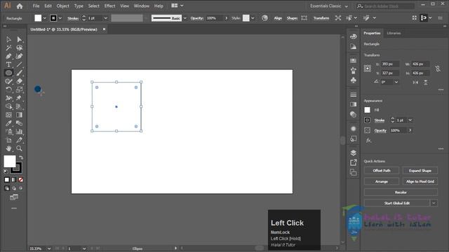Open control bar stroke weight dropdown
The height and width of the screenshot is (252, 449).
click(106, 18)
